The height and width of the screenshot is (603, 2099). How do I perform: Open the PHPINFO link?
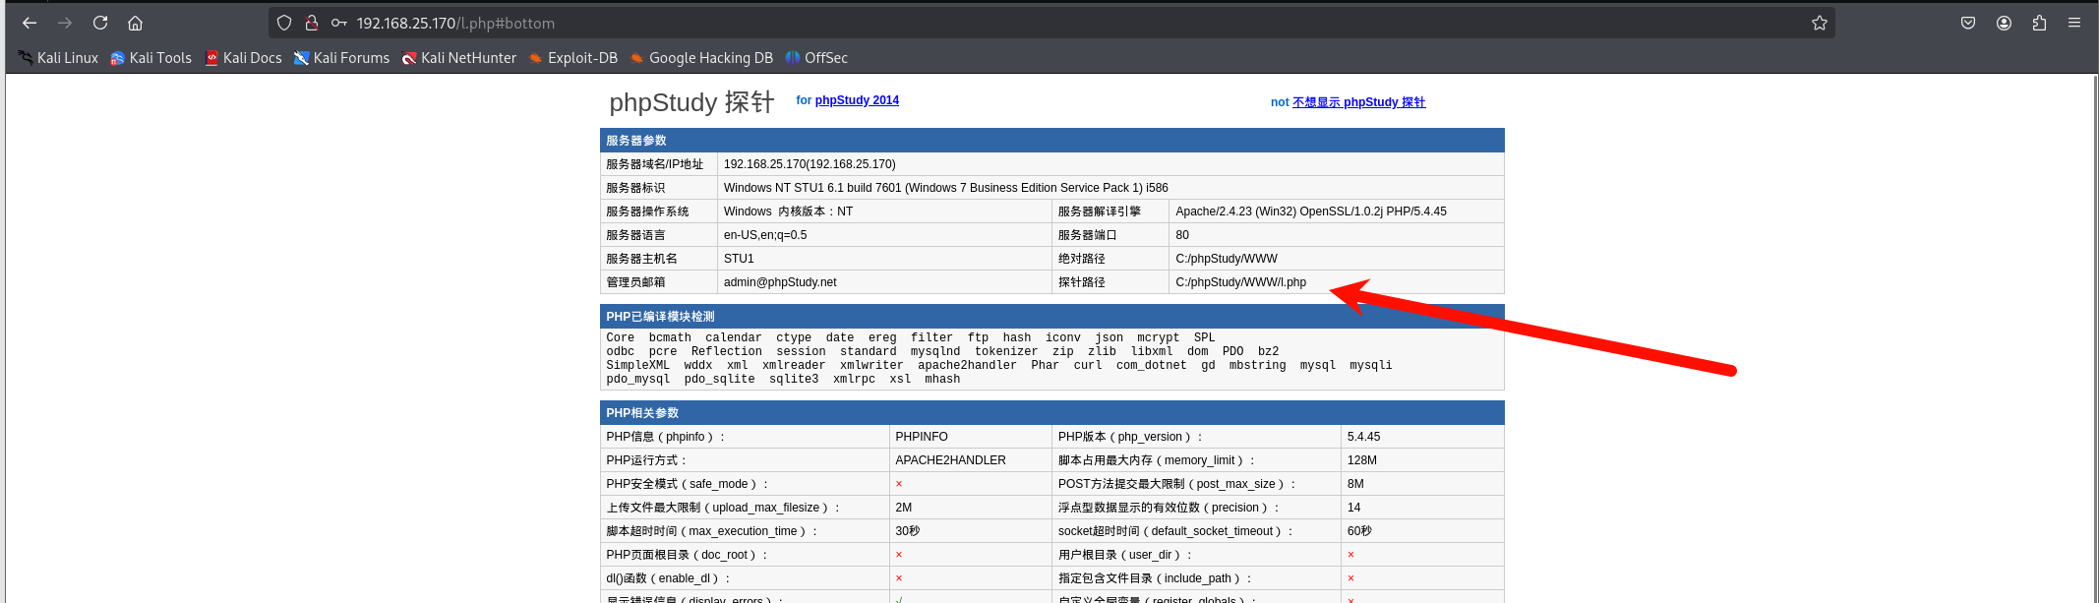pos(922,437)
